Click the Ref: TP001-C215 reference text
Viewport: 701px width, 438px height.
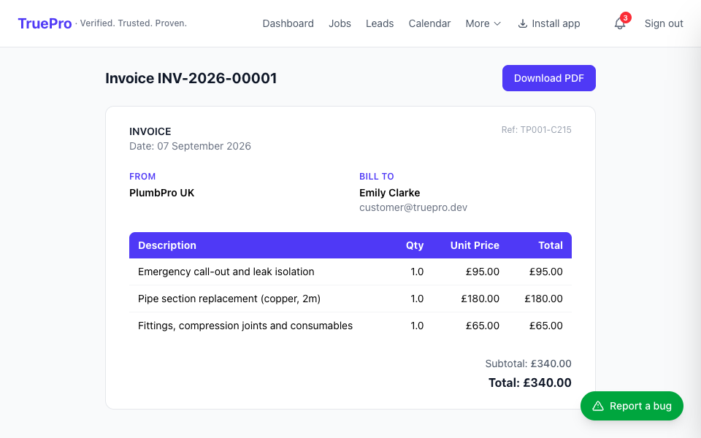[x=537, y=130]
